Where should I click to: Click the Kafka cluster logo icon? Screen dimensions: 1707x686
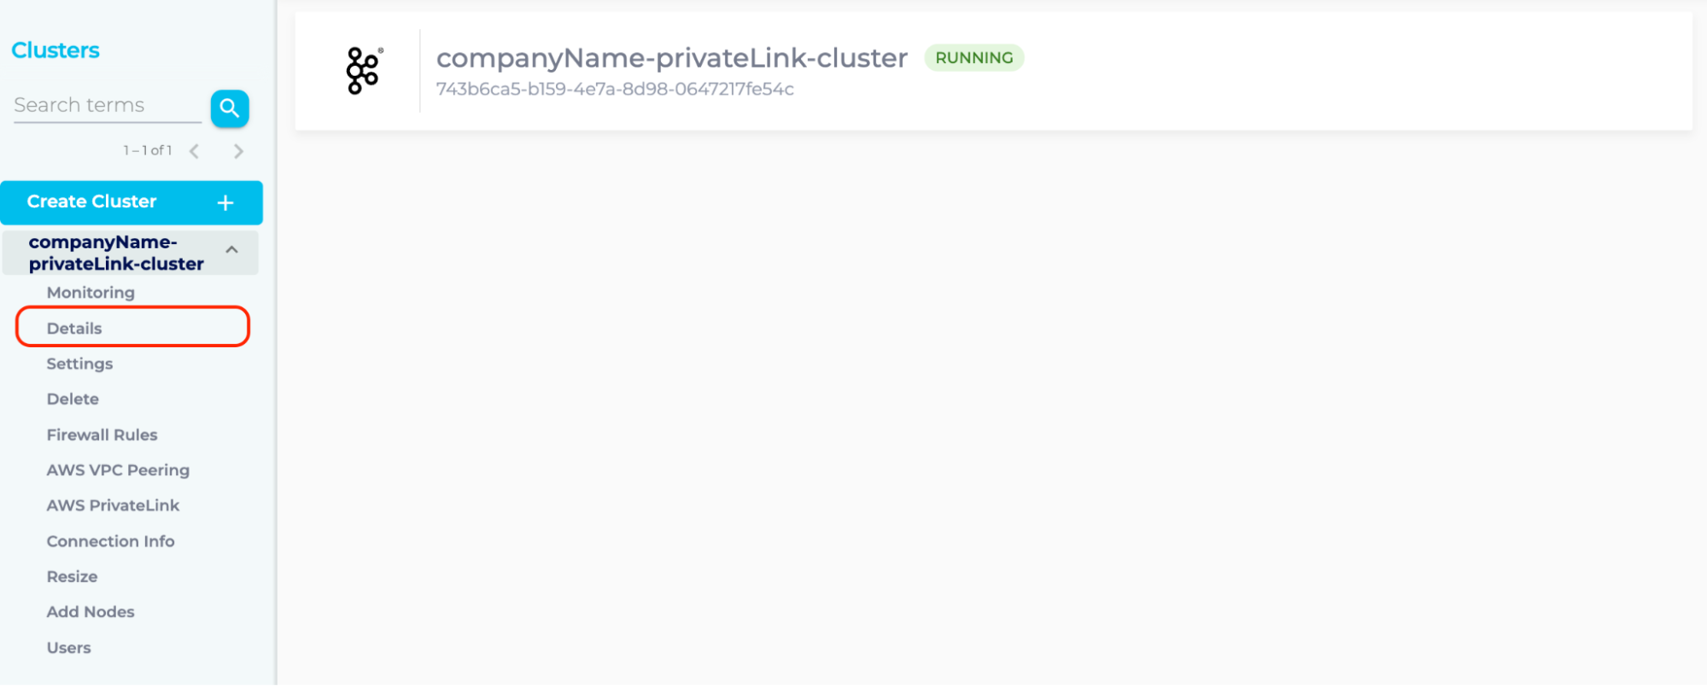[364, 71]
